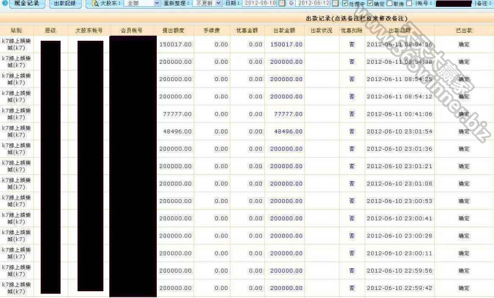The height and width of the screenshot is (298, 494).
Task: Click the start date field 2012-06-10
Action: (x=260, y=3)
